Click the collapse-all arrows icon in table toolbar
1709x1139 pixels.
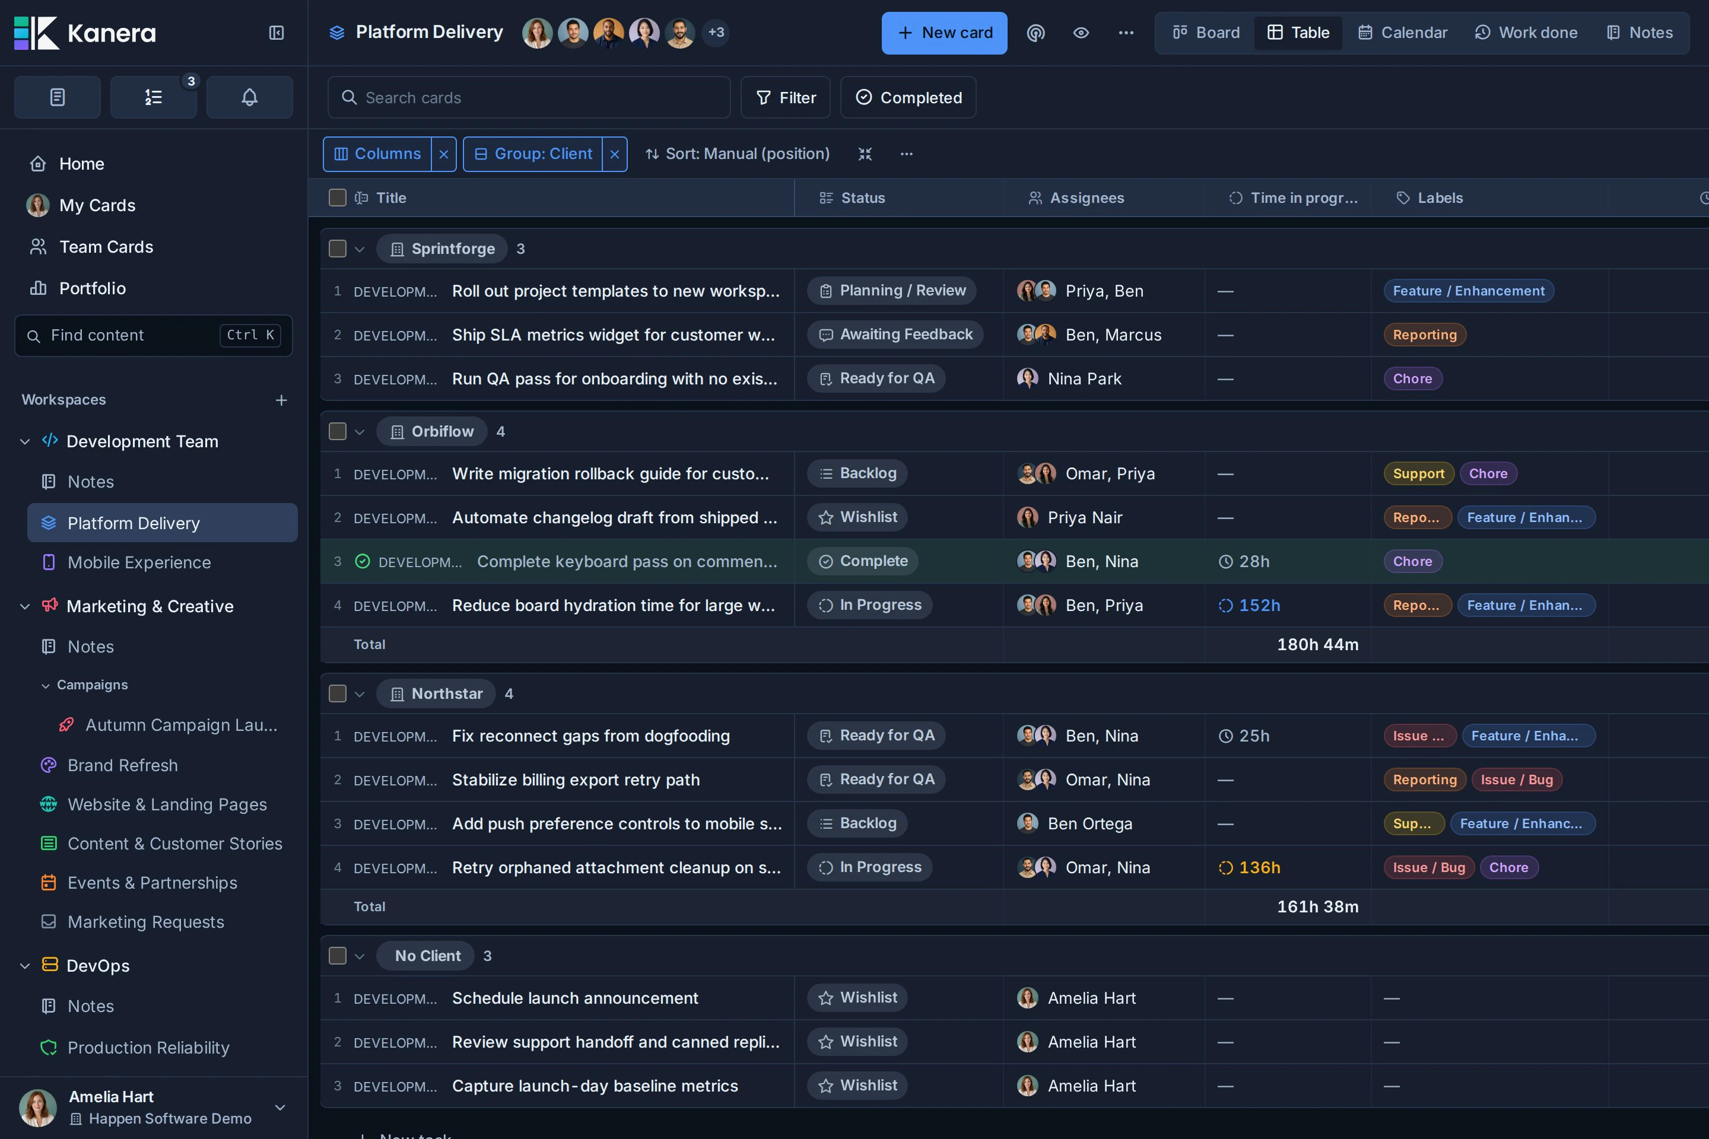click(865, 154)
